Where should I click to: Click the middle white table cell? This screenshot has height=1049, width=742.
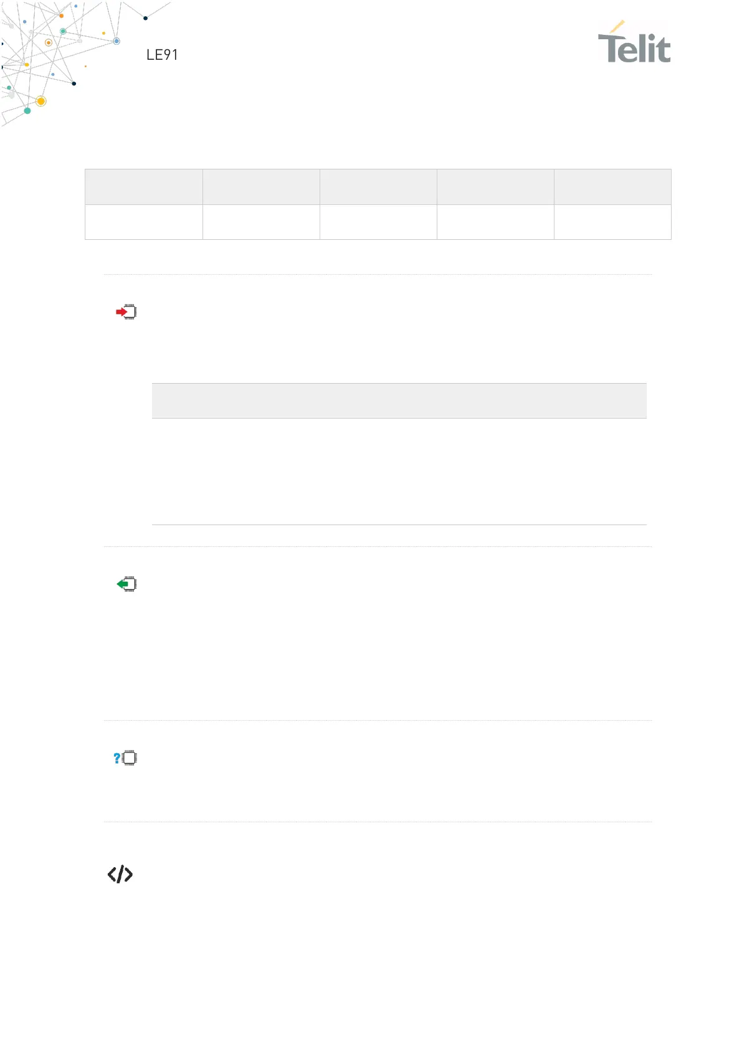click(x=378, y=222)
